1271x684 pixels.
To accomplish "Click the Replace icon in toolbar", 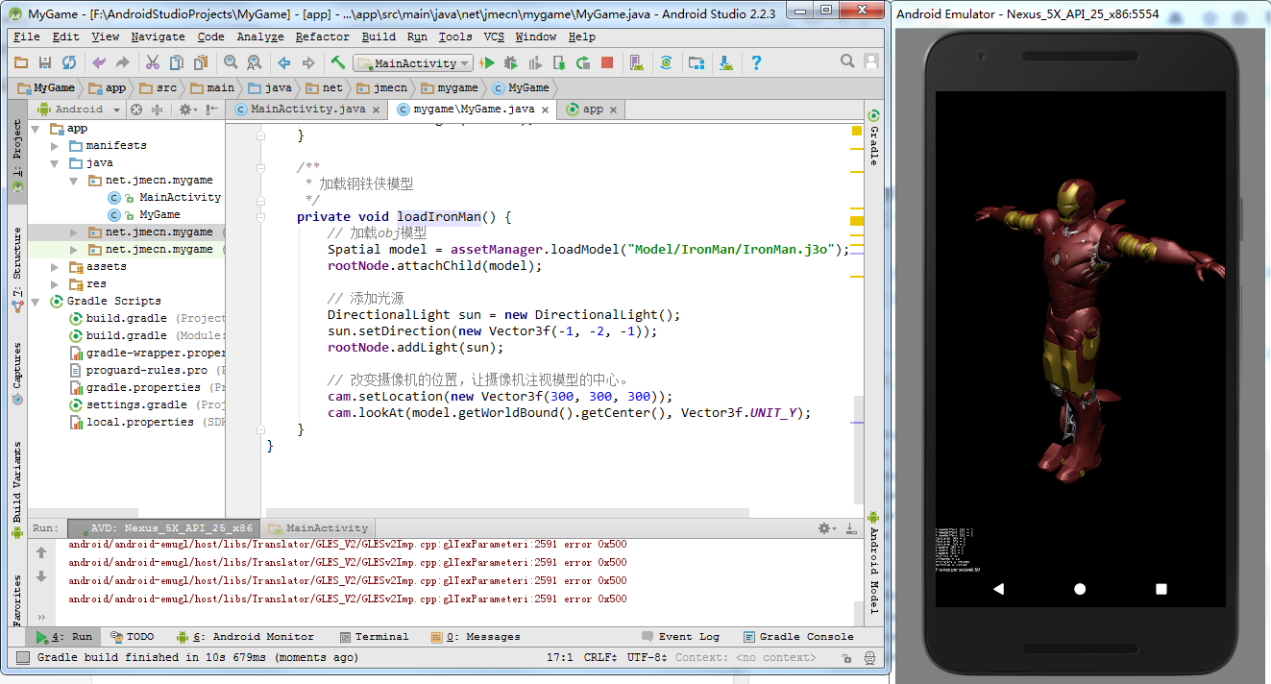I will pyautogui.click(x=255, y=62).
